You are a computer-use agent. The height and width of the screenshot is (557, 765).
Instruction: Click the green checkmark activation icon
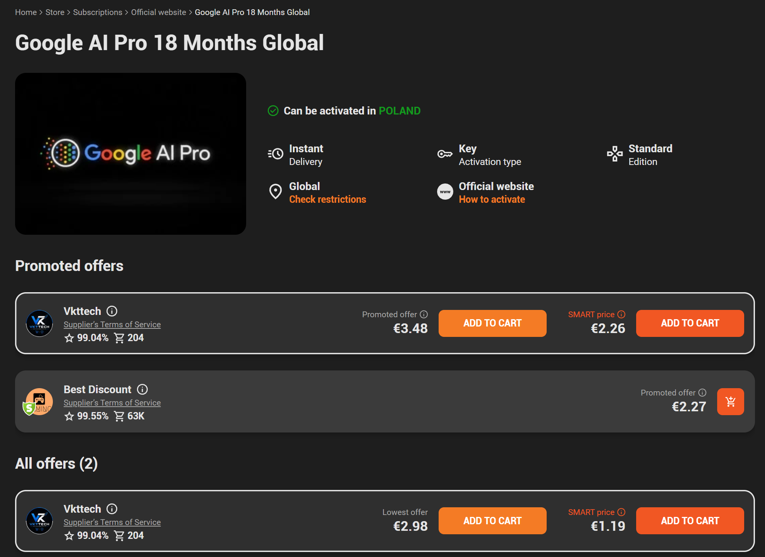point(273,111)
